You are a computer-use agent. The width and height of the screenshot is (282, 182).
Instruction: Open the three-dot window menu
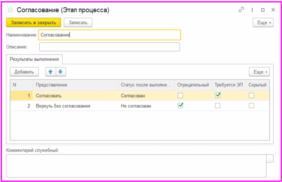point(252,10)
